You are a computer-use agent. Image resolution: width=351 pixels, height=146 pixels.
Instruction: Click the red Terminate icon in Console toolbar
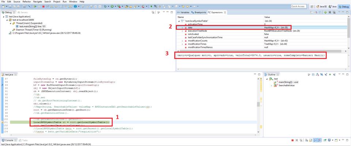point(292,140)
